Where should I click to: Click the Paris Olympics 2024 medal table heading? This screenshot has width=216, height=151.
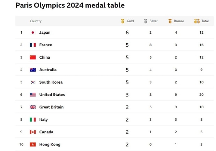click(70, 6)
